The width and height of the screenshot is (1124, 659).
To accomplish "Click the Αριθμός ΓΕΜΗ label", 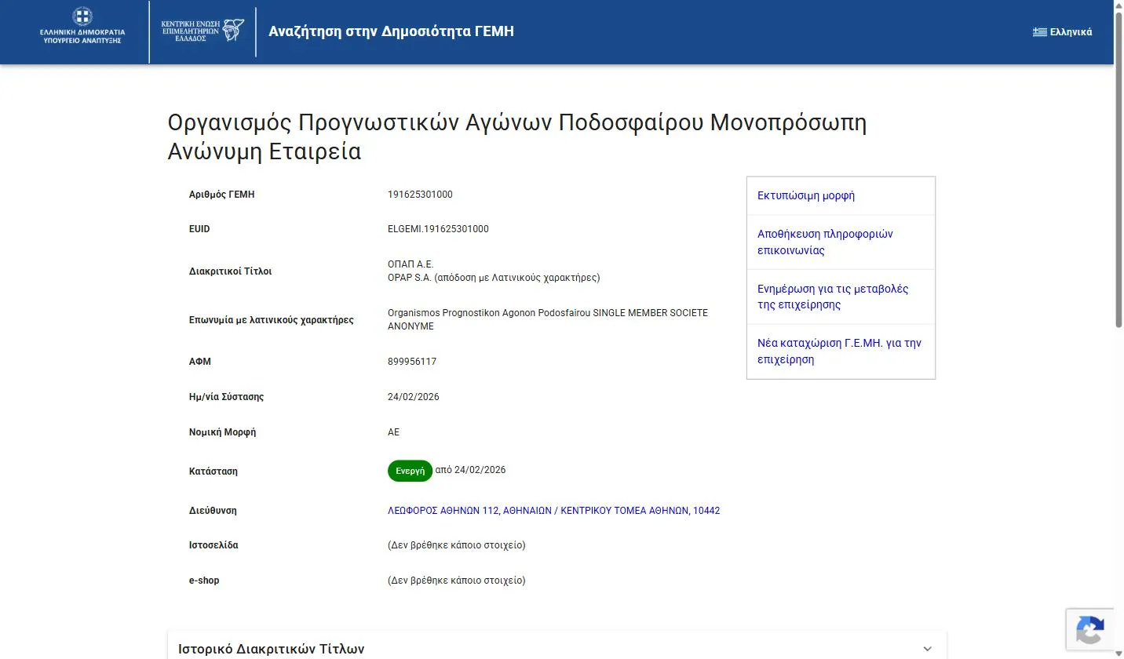I will pyautogui.click(x=222, y=195).
